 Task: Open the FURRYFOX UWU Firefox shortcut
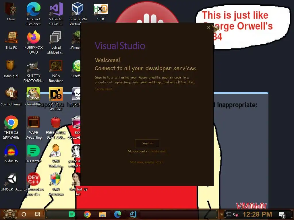(33, 42)
